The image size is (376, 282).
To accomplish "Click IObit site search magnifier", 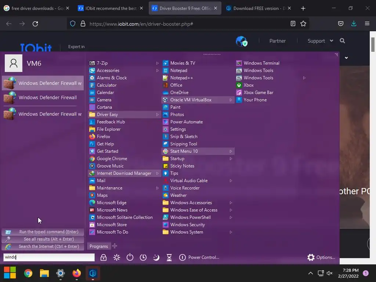I will point(343,41).
